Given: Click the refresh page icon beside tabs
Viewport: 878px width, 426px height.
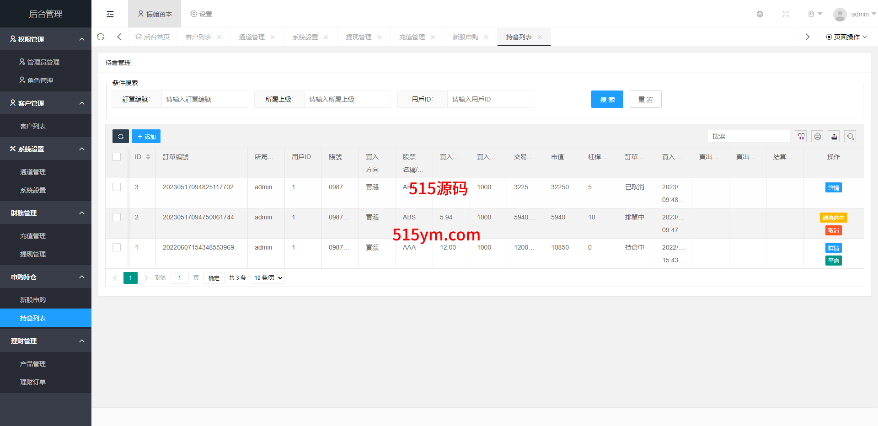Looking at the screenshot, I should (101, 37).
